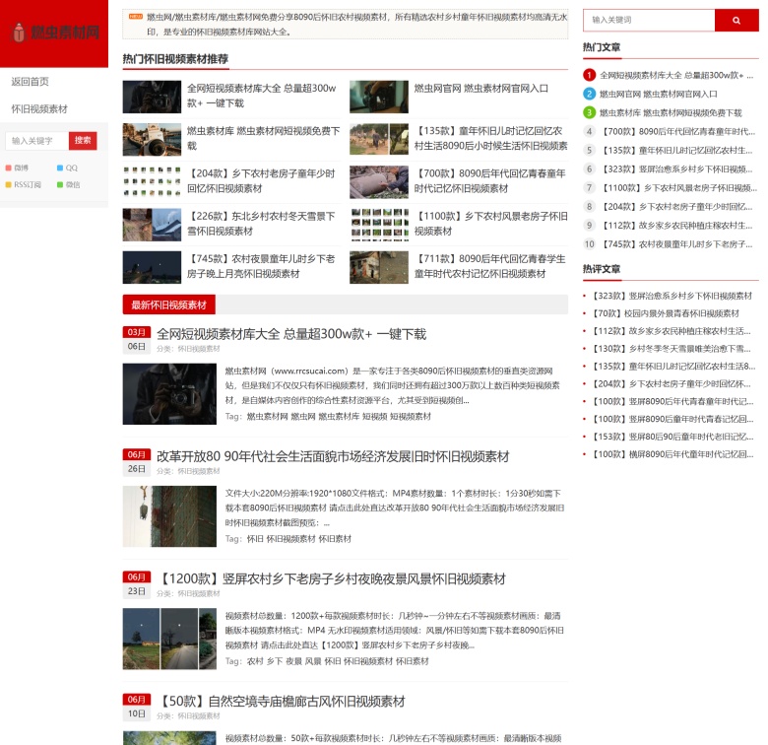Open the QQ social icon link

coord(68,169)
